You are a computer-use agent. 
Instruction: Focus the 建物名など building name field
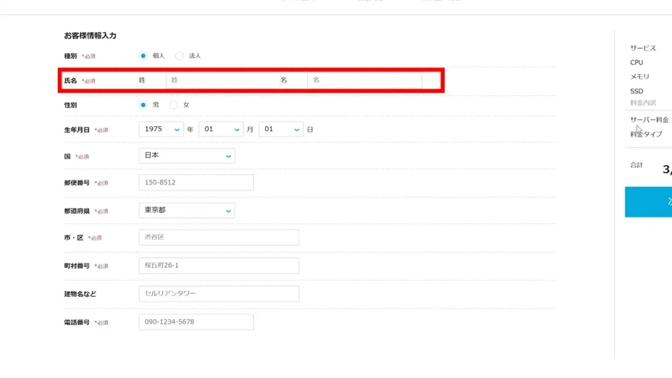click(219, 293)
